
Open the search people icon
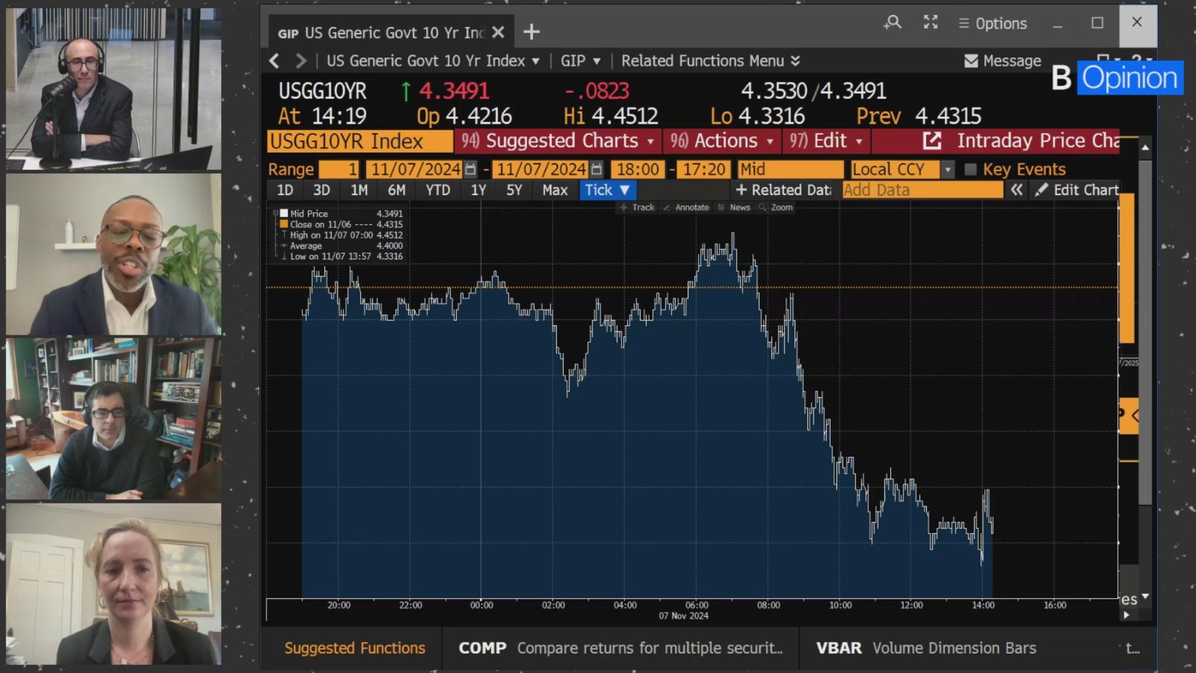(x=892, y=23)
